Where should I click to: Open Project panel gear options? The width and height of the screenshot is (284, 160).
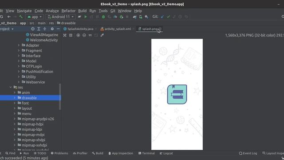click(52, 29)
